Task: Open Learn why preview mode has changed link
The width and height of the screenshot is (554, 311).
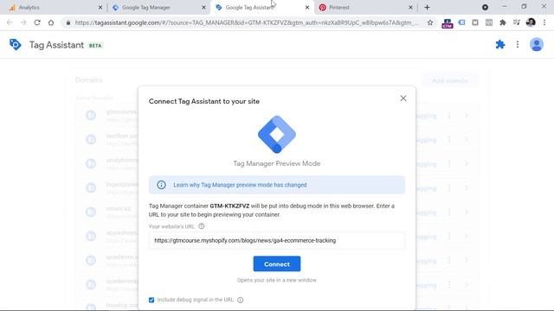Action: click(x=240, y=185)
